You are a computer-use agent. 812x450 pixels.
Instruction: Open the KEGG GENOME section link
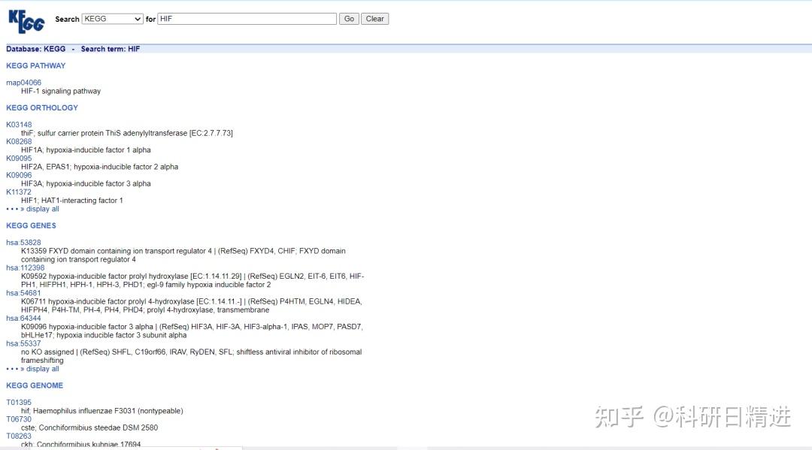pos(35,385)
